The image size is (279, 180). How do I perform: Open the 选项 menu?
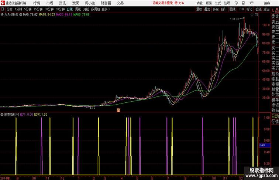[227, 3]
